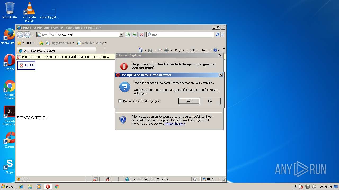Click the Print icon in command bar
This screenshot has width=339, height=190.
coord(167,50)
